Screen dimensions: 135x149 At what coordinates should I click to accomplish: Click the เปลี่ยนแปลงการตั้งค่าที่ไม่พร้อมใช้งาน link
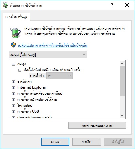click(x=53, y=45)
